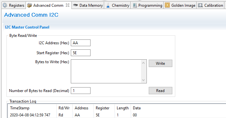The height and width of the screenshot is (118, 226).
Task: Switch to the Data Memory tab
Action: (x=88, y=5)
